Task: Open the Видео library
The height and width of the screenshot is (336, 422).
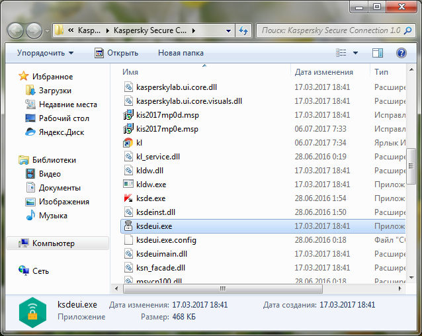Action: tap(50, 174)
